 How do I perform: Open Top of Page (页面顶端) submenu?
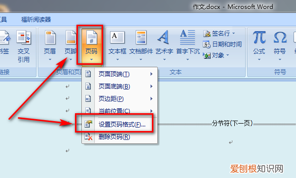pyautogui.click(x=151, y=74)
